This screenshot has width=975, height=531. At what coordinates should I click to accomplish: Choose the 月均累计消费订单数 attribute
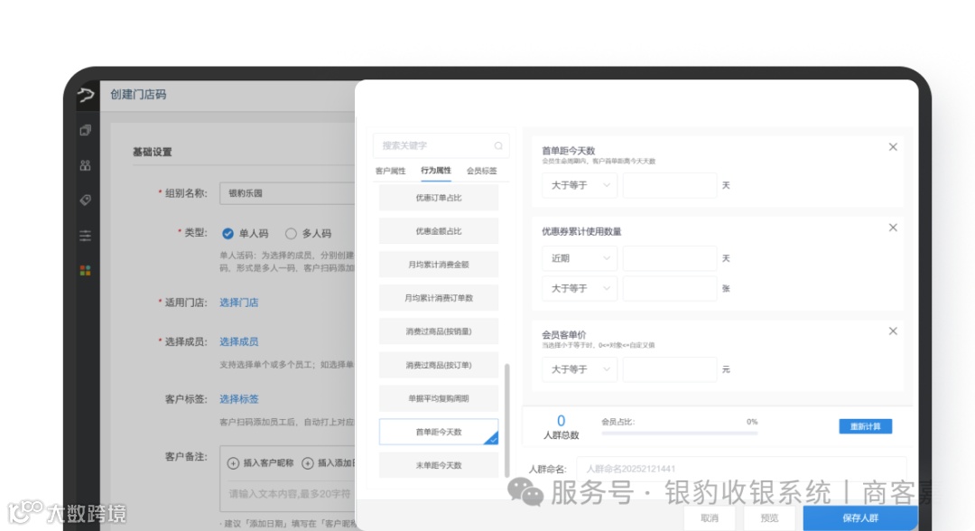(439, 298)
